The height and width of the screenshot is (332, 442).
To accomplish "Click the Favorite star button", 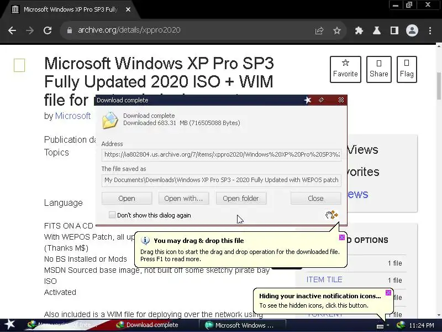I will click(x=345, y=69).
